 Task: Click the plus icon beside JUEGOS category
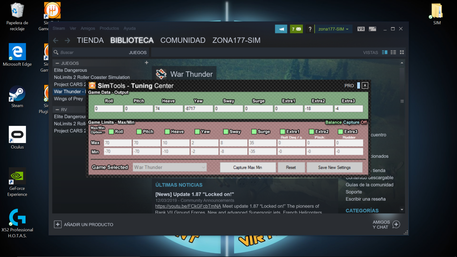147,63
